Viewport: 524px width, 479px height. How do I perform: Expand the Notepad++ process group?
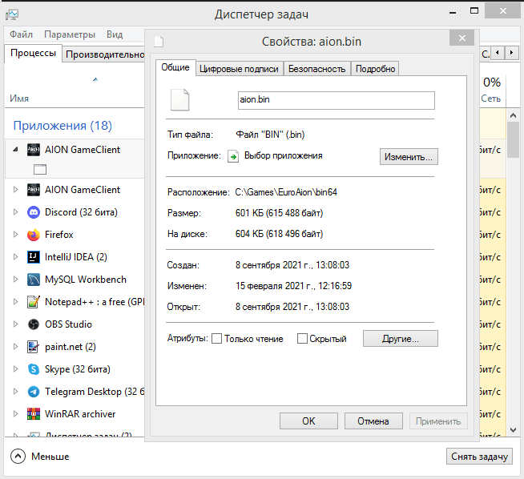(x=14, y=302)
